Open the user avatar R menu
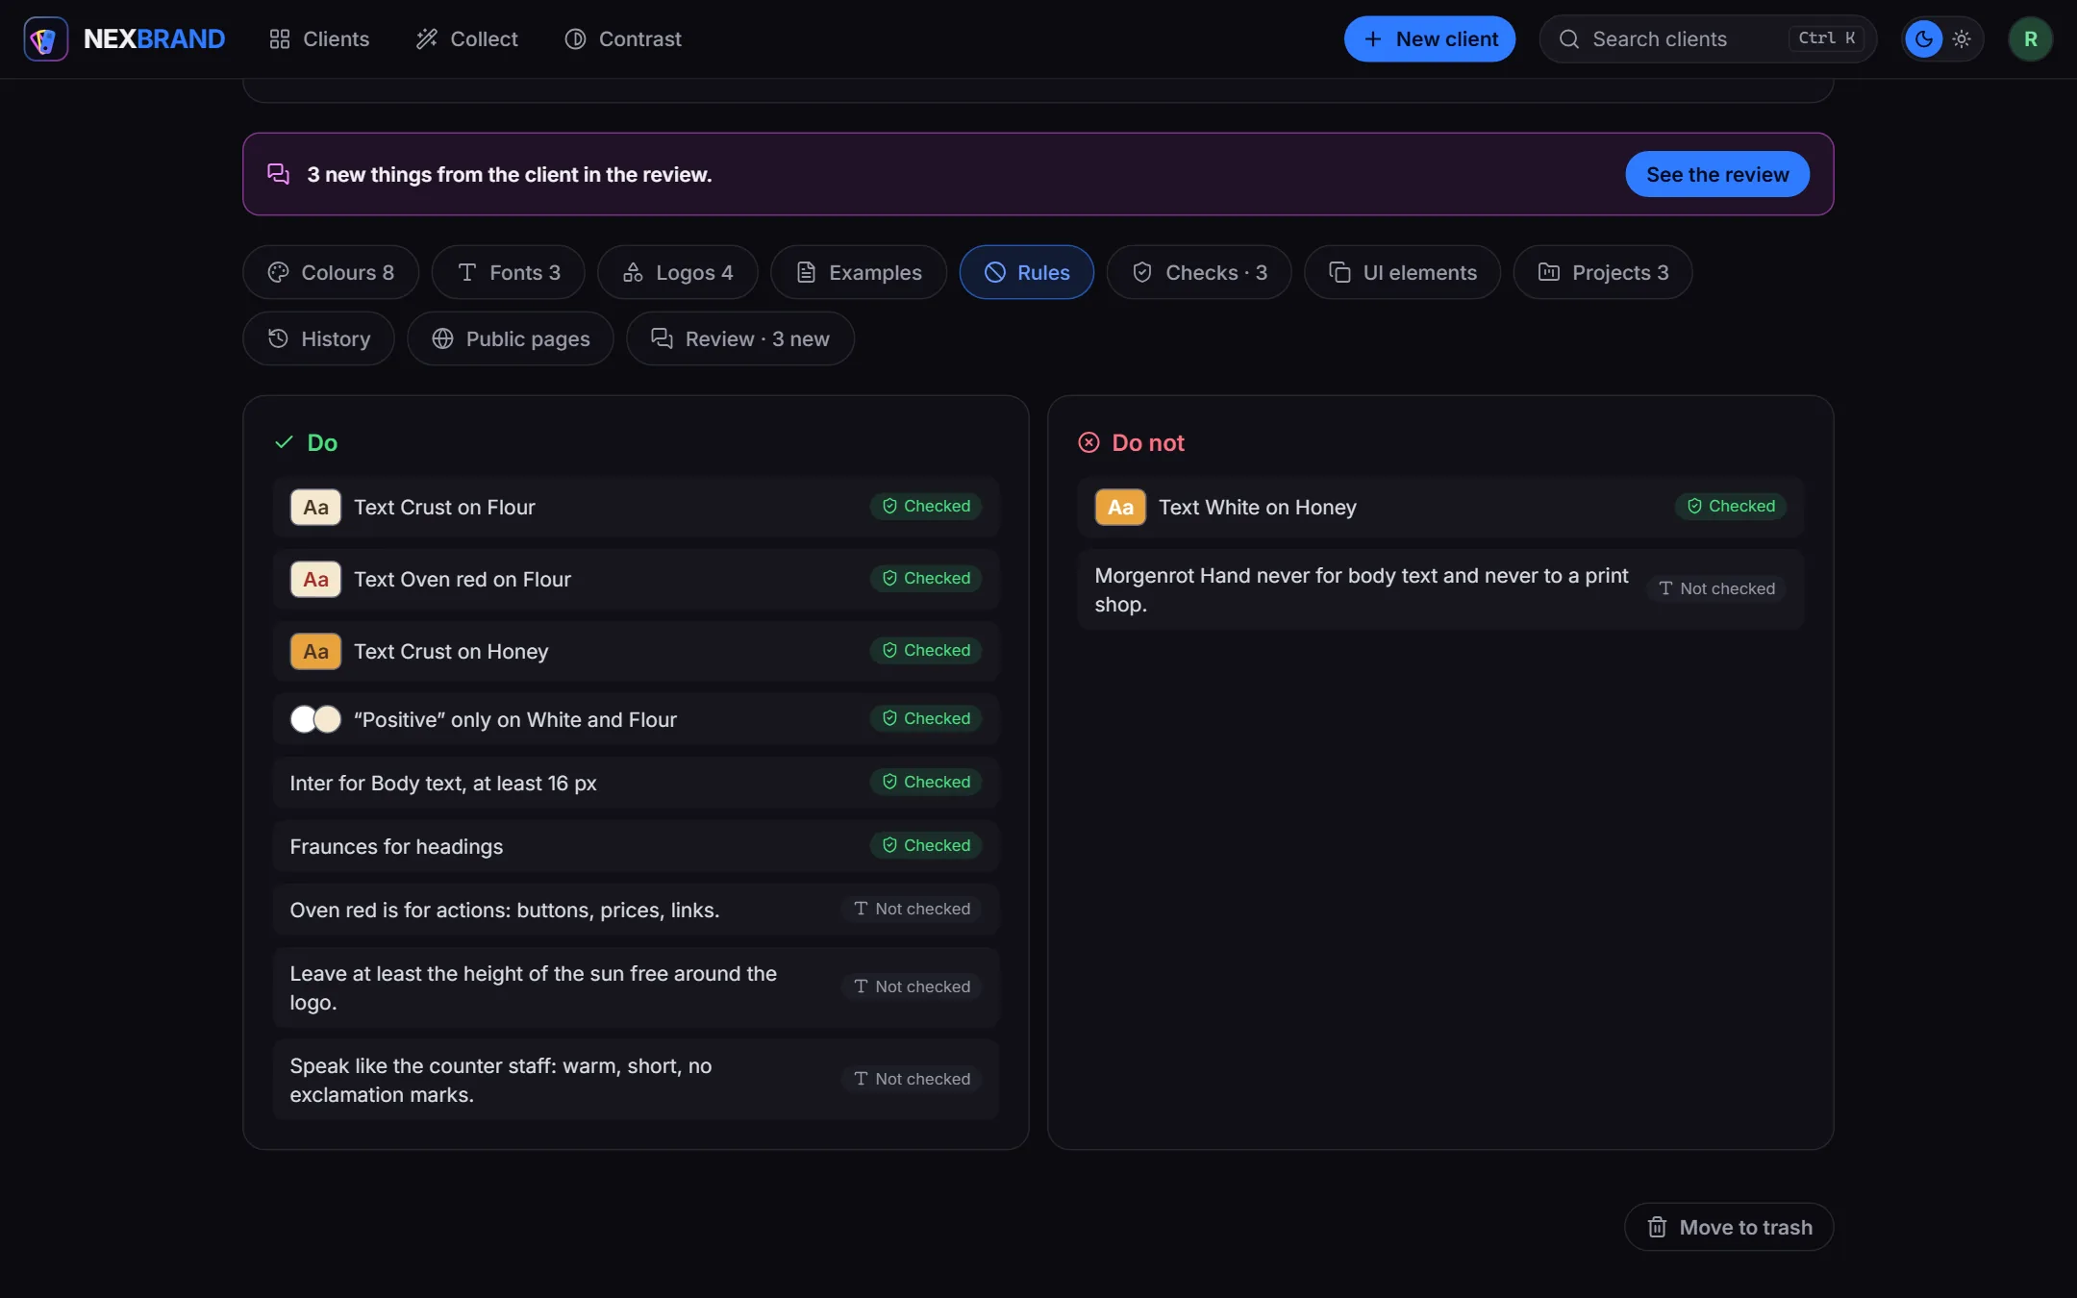 tap(2030, 39)
